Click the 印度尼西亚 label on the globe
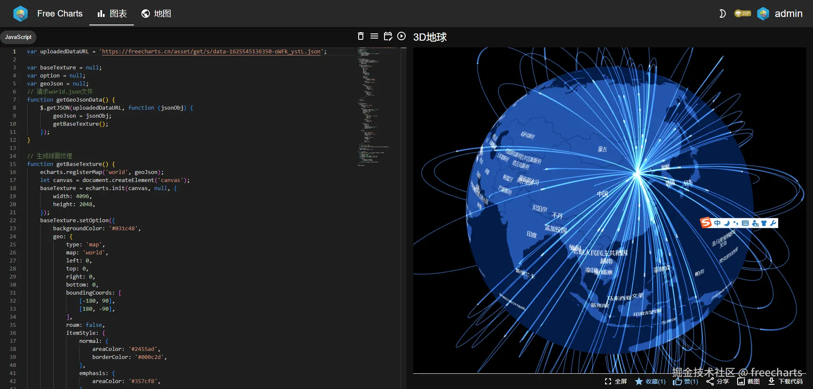The width and height of the screenshot is (813, 389). pyautogui.click(x=647, y=313)
